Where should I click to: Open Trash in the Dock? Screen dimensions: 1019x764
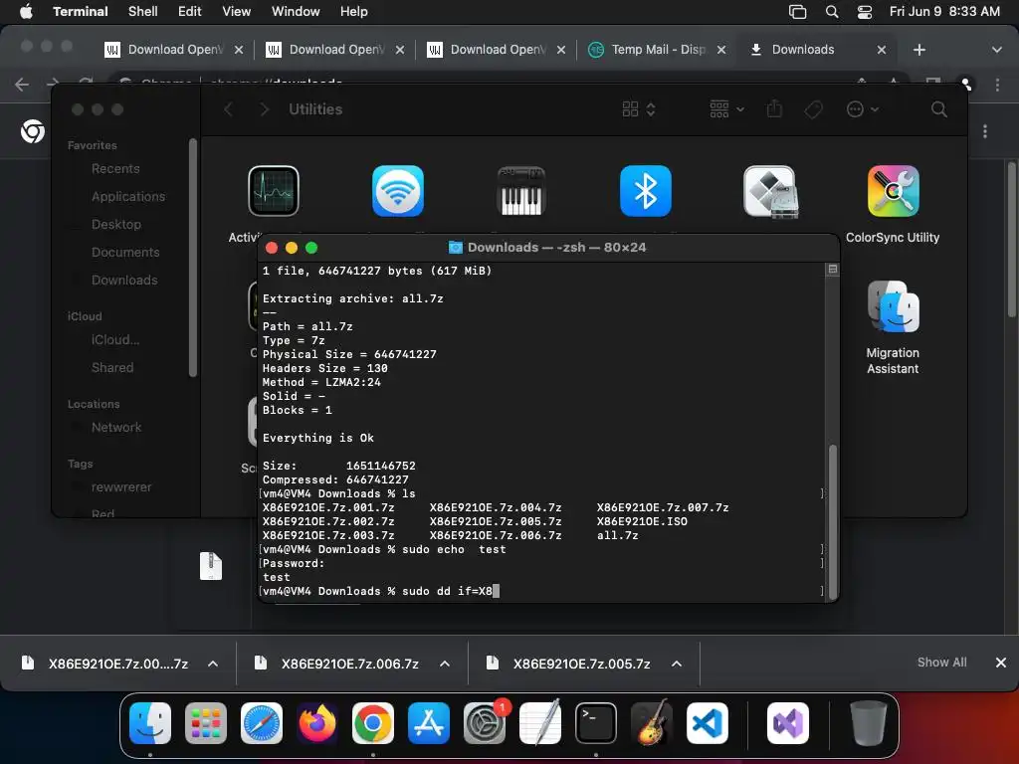pyautogui.click(x=868, y=723)
